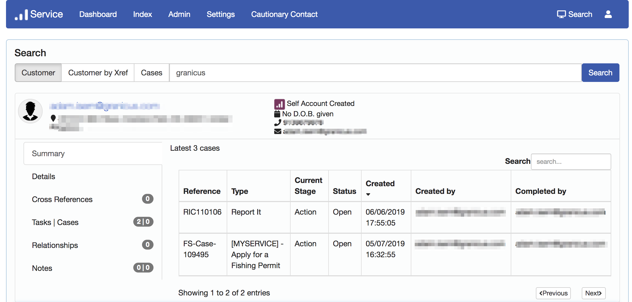The image size is (632, 302).
Task: Go to Next page of entries
Action: (x=593, y=293)
